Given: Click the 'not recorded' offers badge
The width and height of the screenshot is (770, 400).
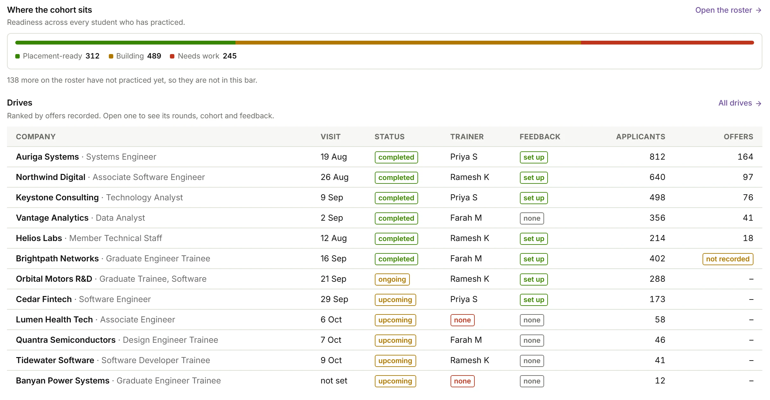Looking at the screenshot, I should click(728, 259).
